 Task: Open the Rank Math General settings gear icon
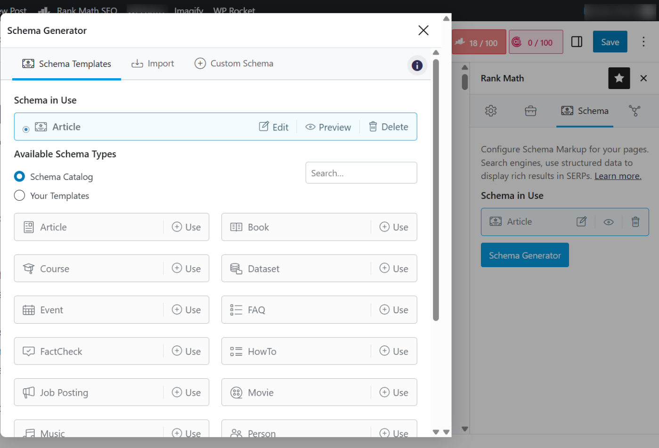(x=491, y=111)
